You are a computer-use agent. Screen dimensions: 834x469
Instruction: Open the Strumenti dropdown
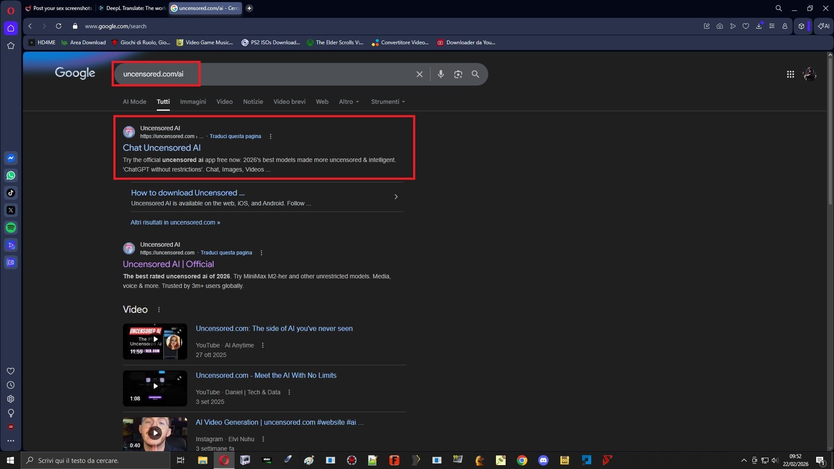[x=388, y=102]
